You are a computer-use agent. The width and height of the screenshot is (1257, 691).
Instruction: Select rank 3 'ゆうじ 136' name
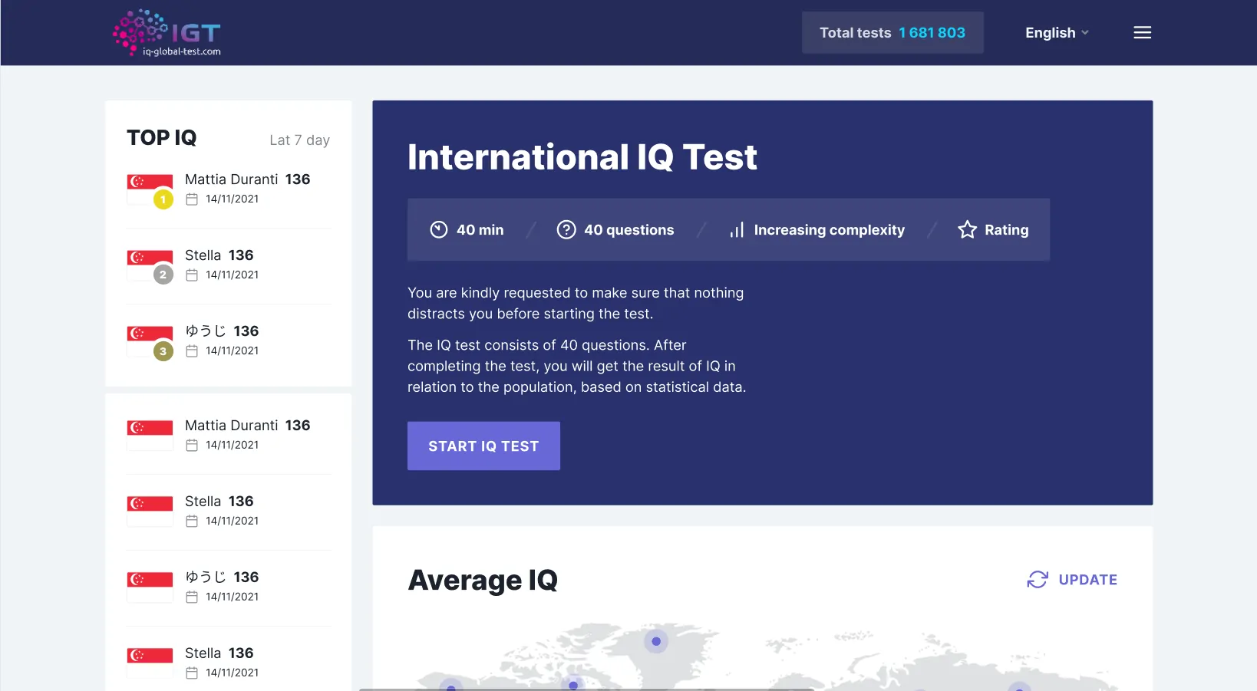click(222, 331)
